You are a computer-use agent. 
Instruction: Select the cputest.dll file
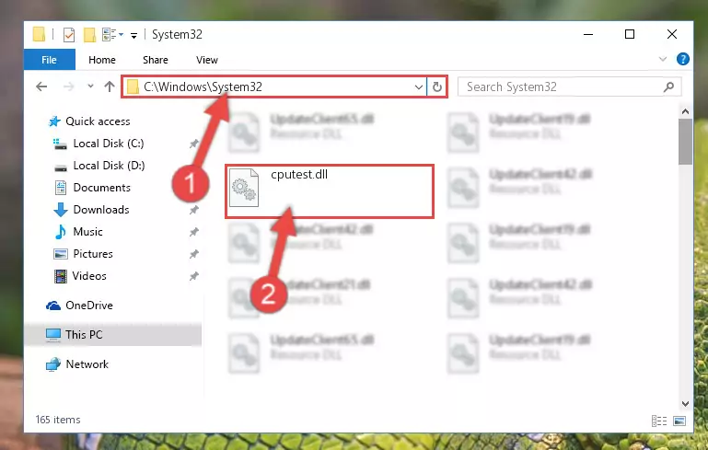(330, 191)
